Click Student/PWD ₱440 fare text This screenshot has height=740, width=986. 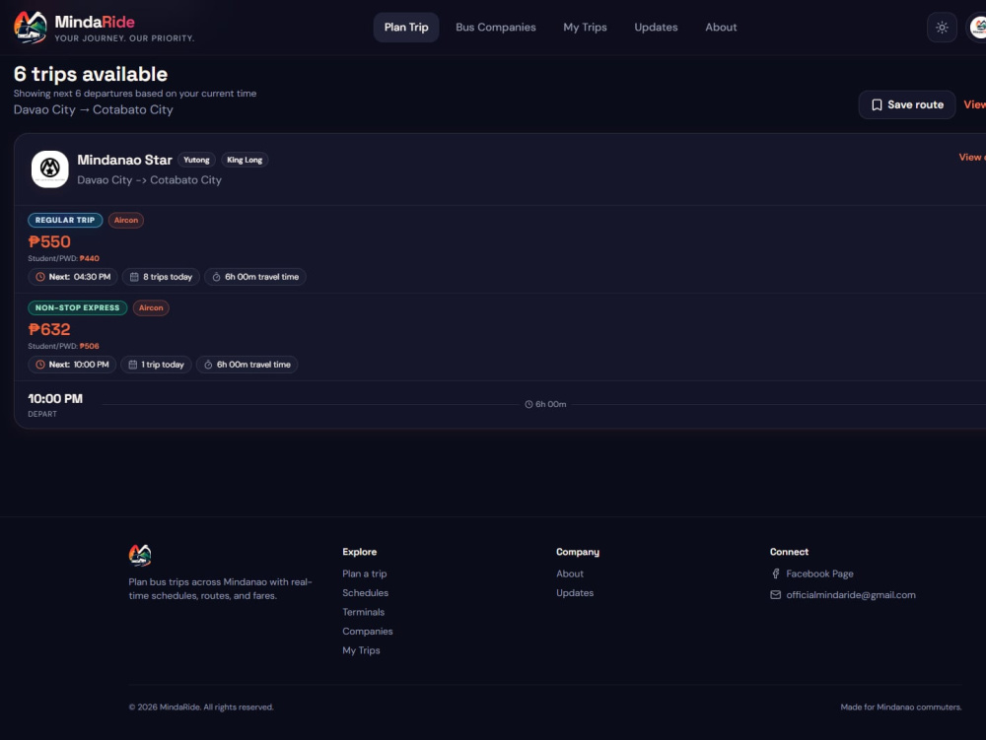point(63,258)
